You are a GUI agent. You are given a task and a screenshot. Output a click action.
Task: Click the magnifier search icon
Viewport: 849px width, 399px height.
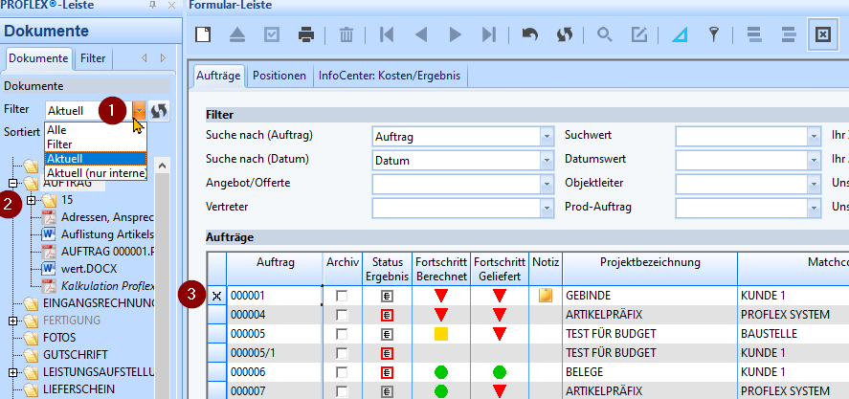pyautogui.click(x=604, y=35)
